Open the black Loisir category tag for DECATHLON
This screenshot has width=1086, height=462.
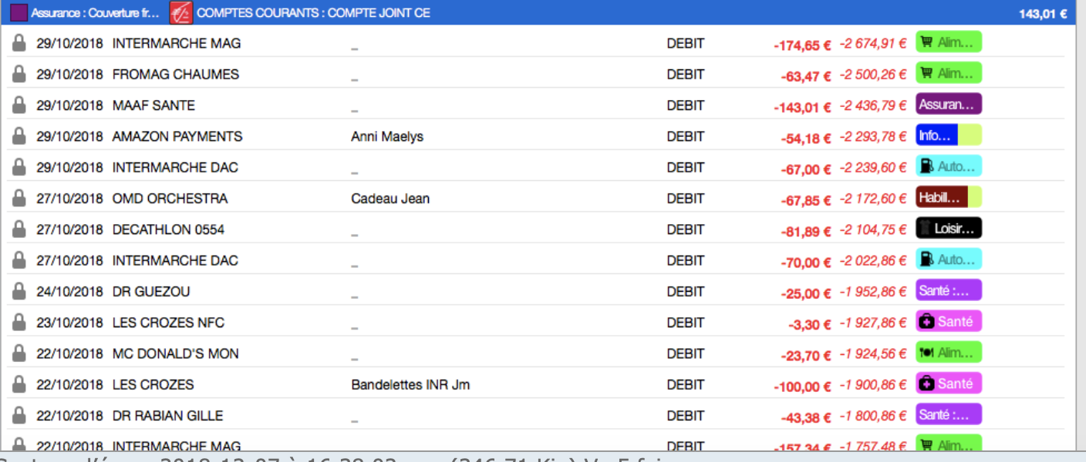click(x=948, y=229)
